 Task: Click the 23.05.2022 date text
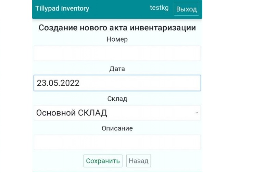58,83
